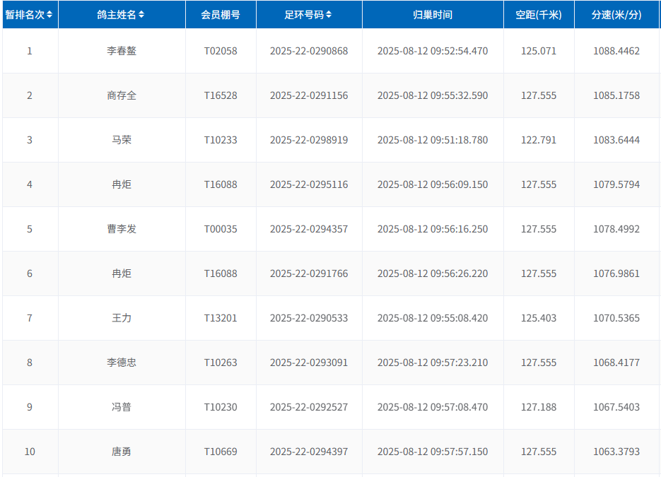Sort by the 暂排名次 sort arrows
661x477 pixels.
(x=49, y=15)
